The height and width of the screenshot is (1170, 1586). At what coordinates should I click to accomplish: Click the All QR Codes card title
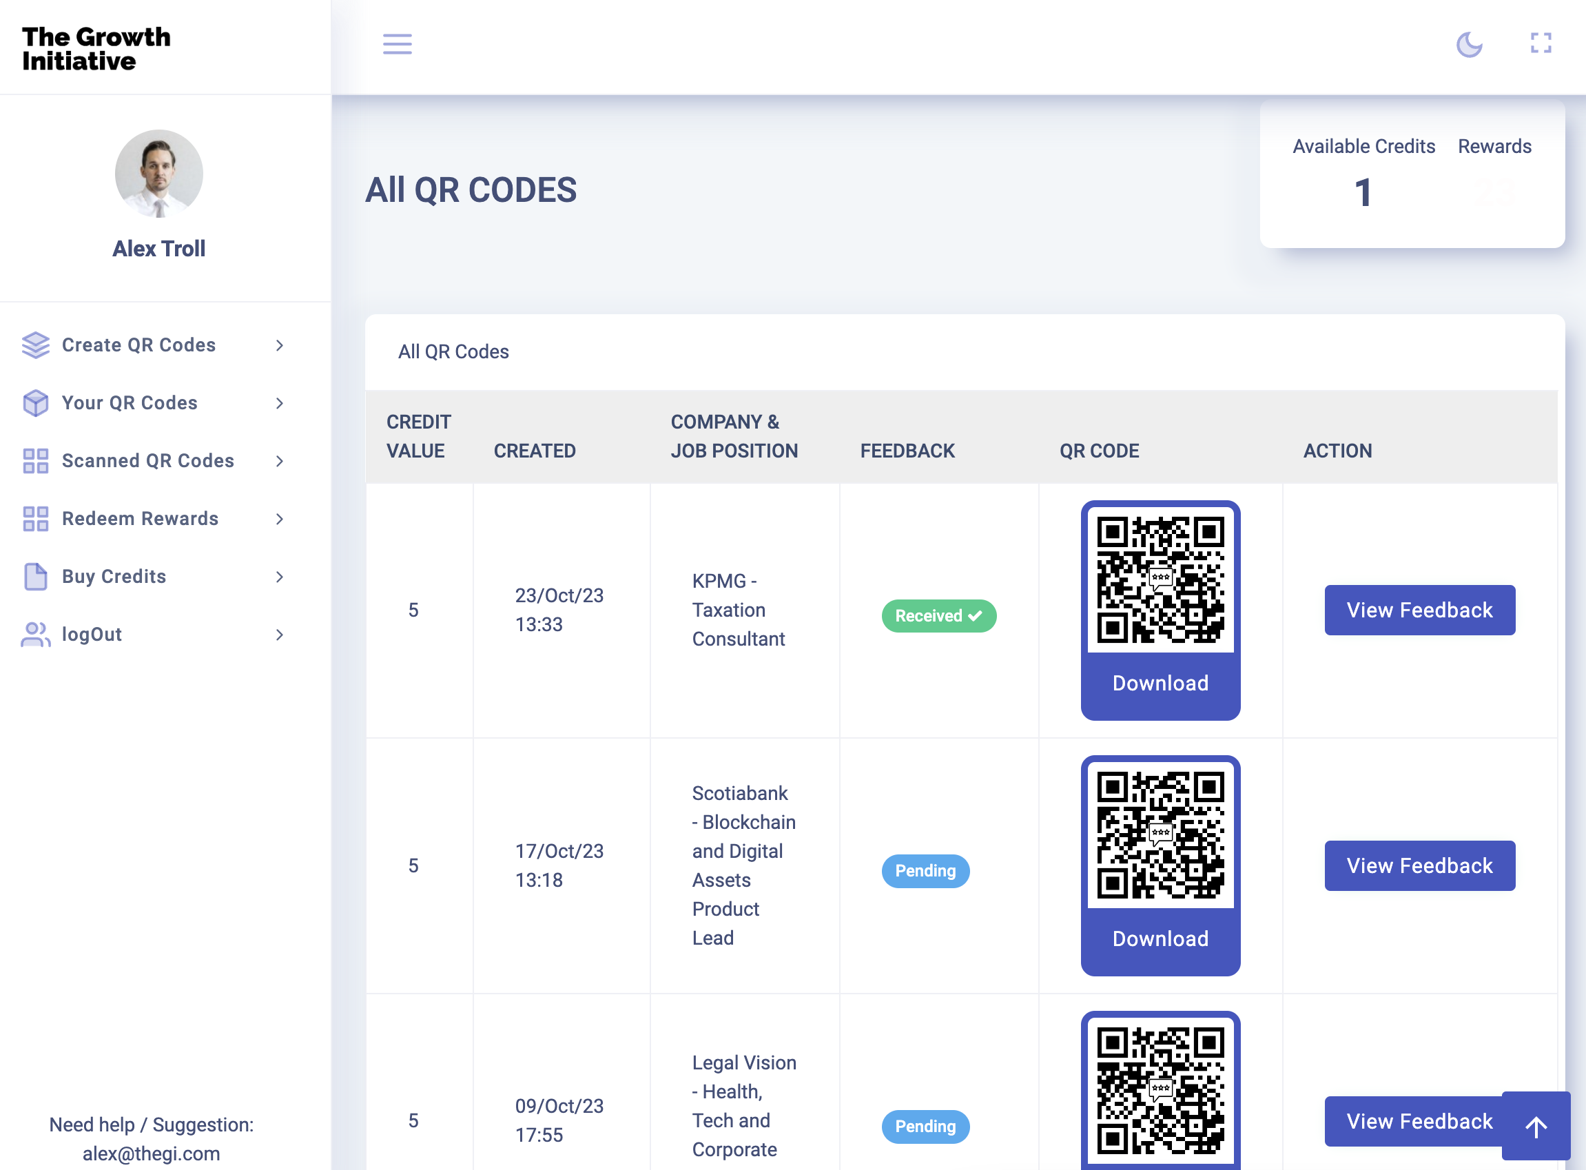click(453, 352)
